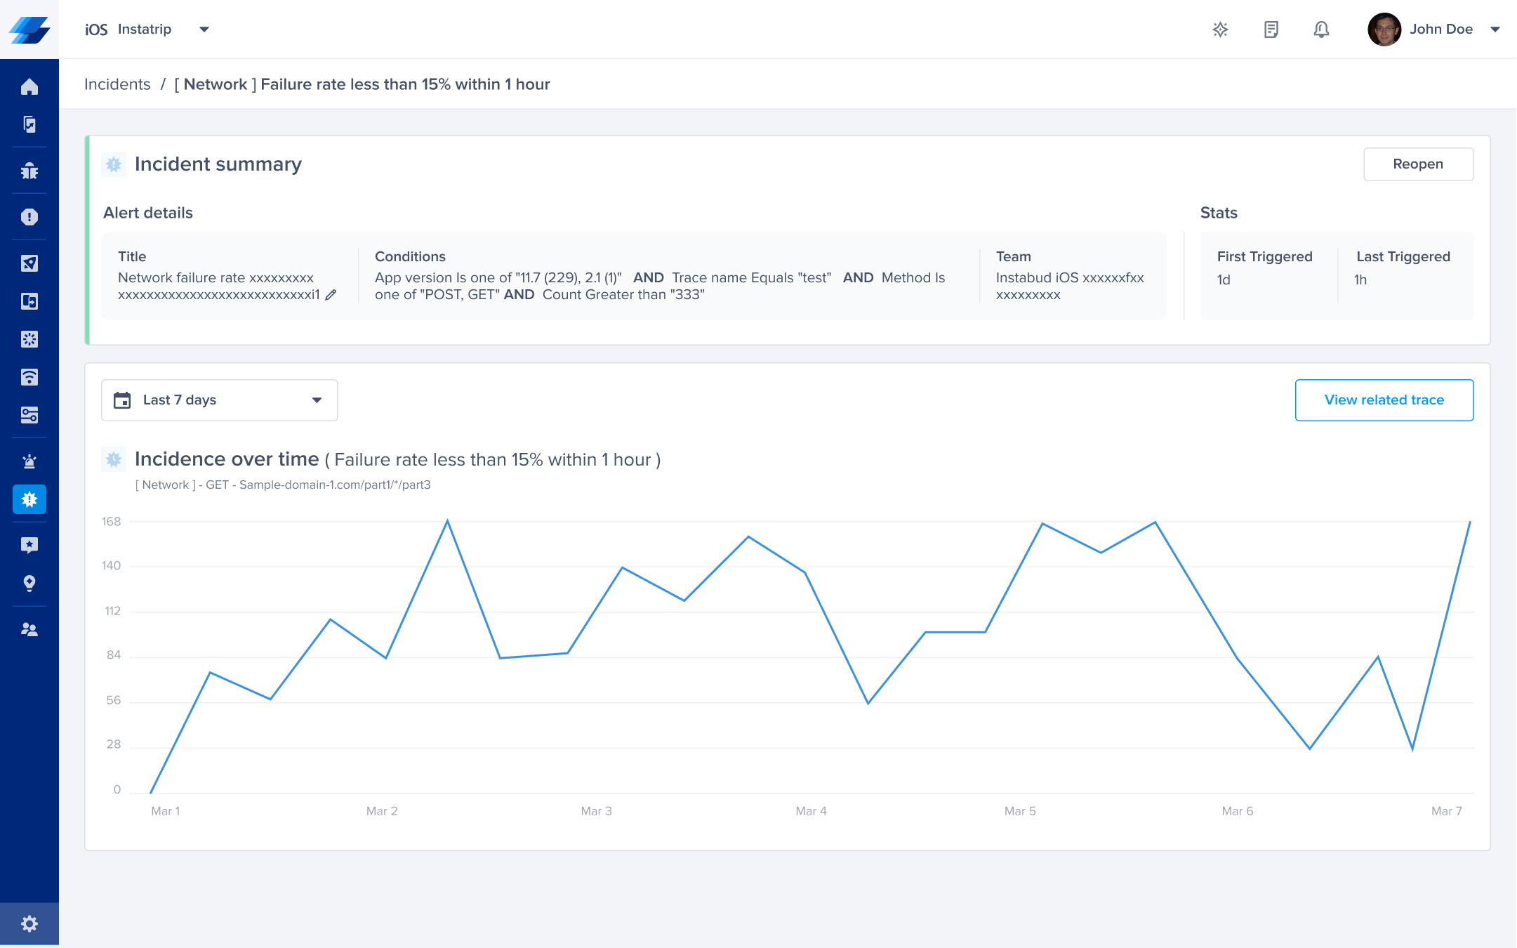The image size is (1517, 948).
Task: Open the bug reports sidebar icon
Action: [29, 171]
